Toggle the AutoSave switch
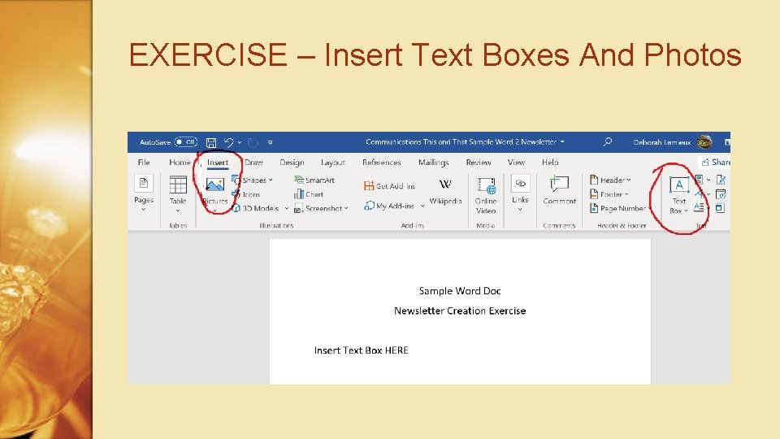 (x=185, y=141)
